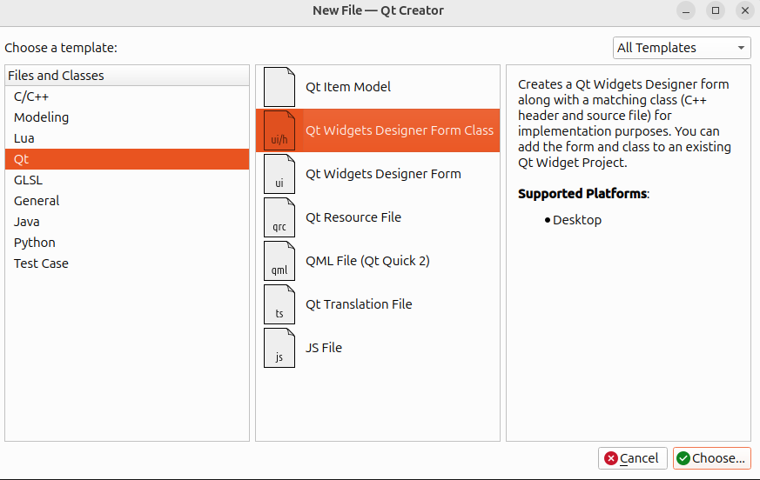Select QML File (Qt Quick 2) template
The height and width of the screenshot is (480, 760).
pos(378,261)
